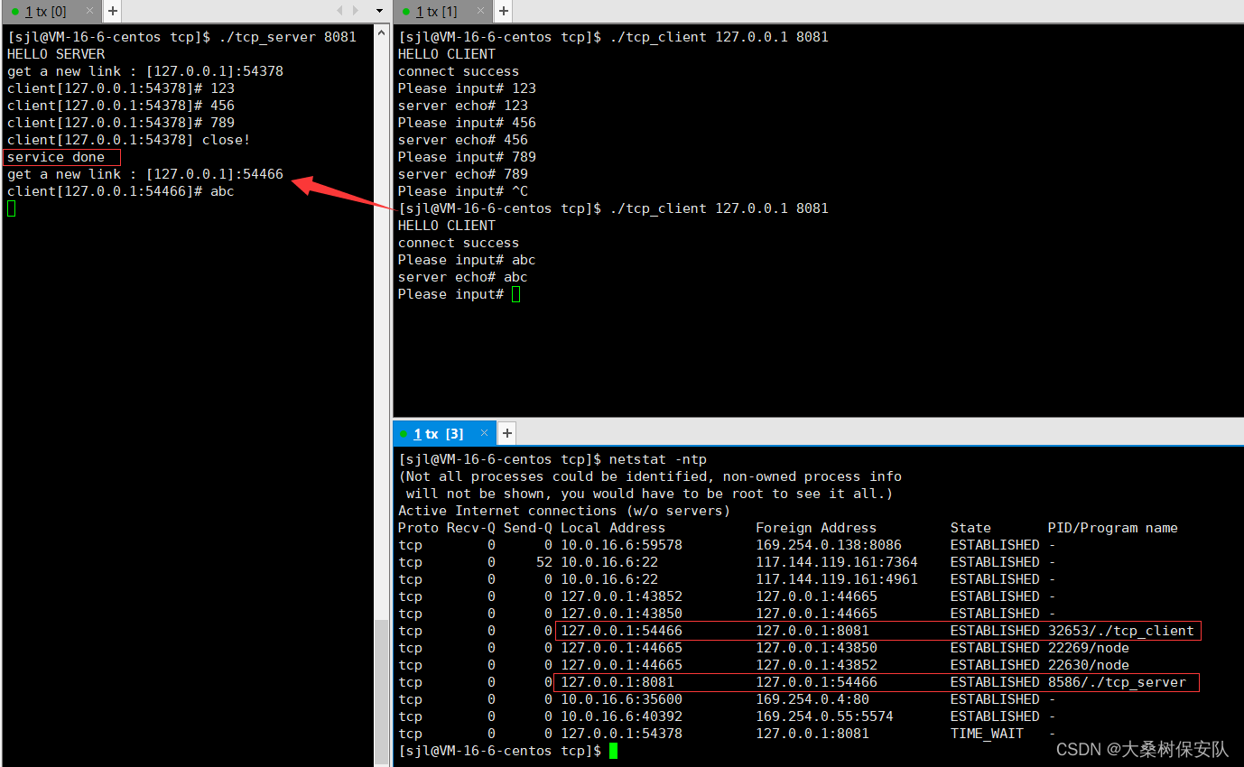
Task: Click foreign address '169.254.0.138:8086'
Action: click(829, 545)
